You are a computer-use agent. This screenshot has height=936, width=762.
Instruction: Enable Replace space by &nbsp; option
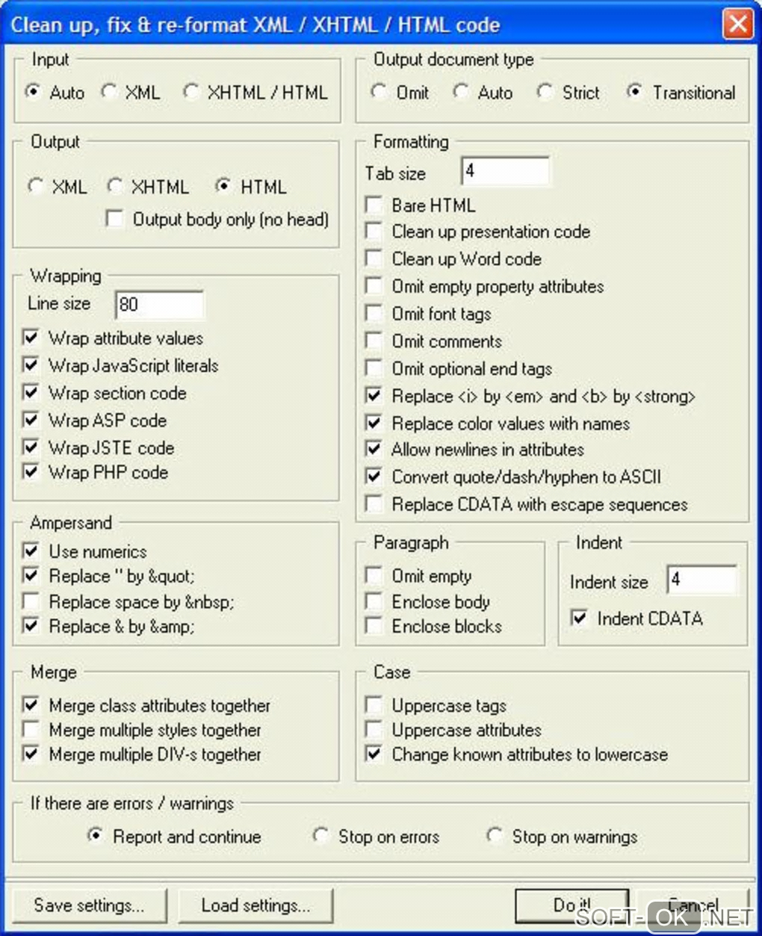[31, 601]
